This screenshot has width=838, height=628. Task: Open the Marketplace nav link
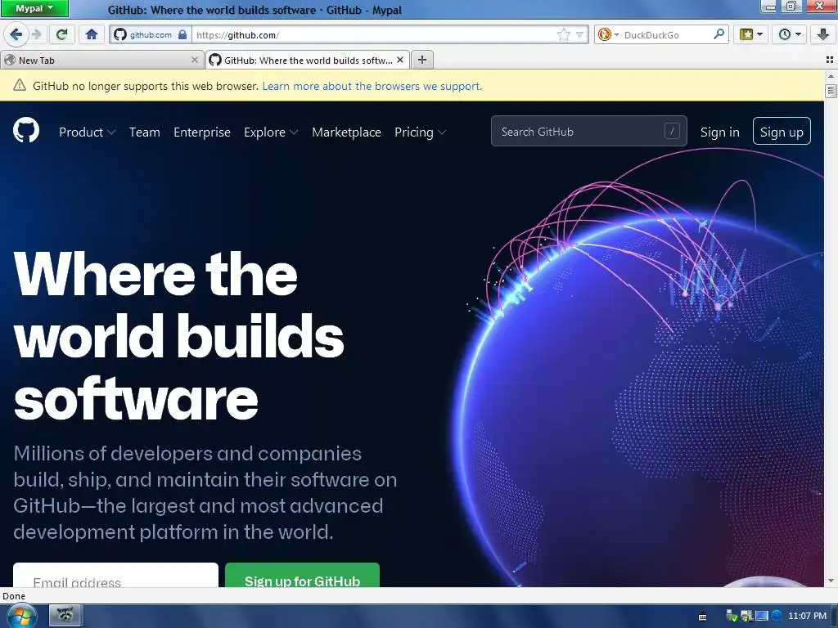tap(346, 132)
